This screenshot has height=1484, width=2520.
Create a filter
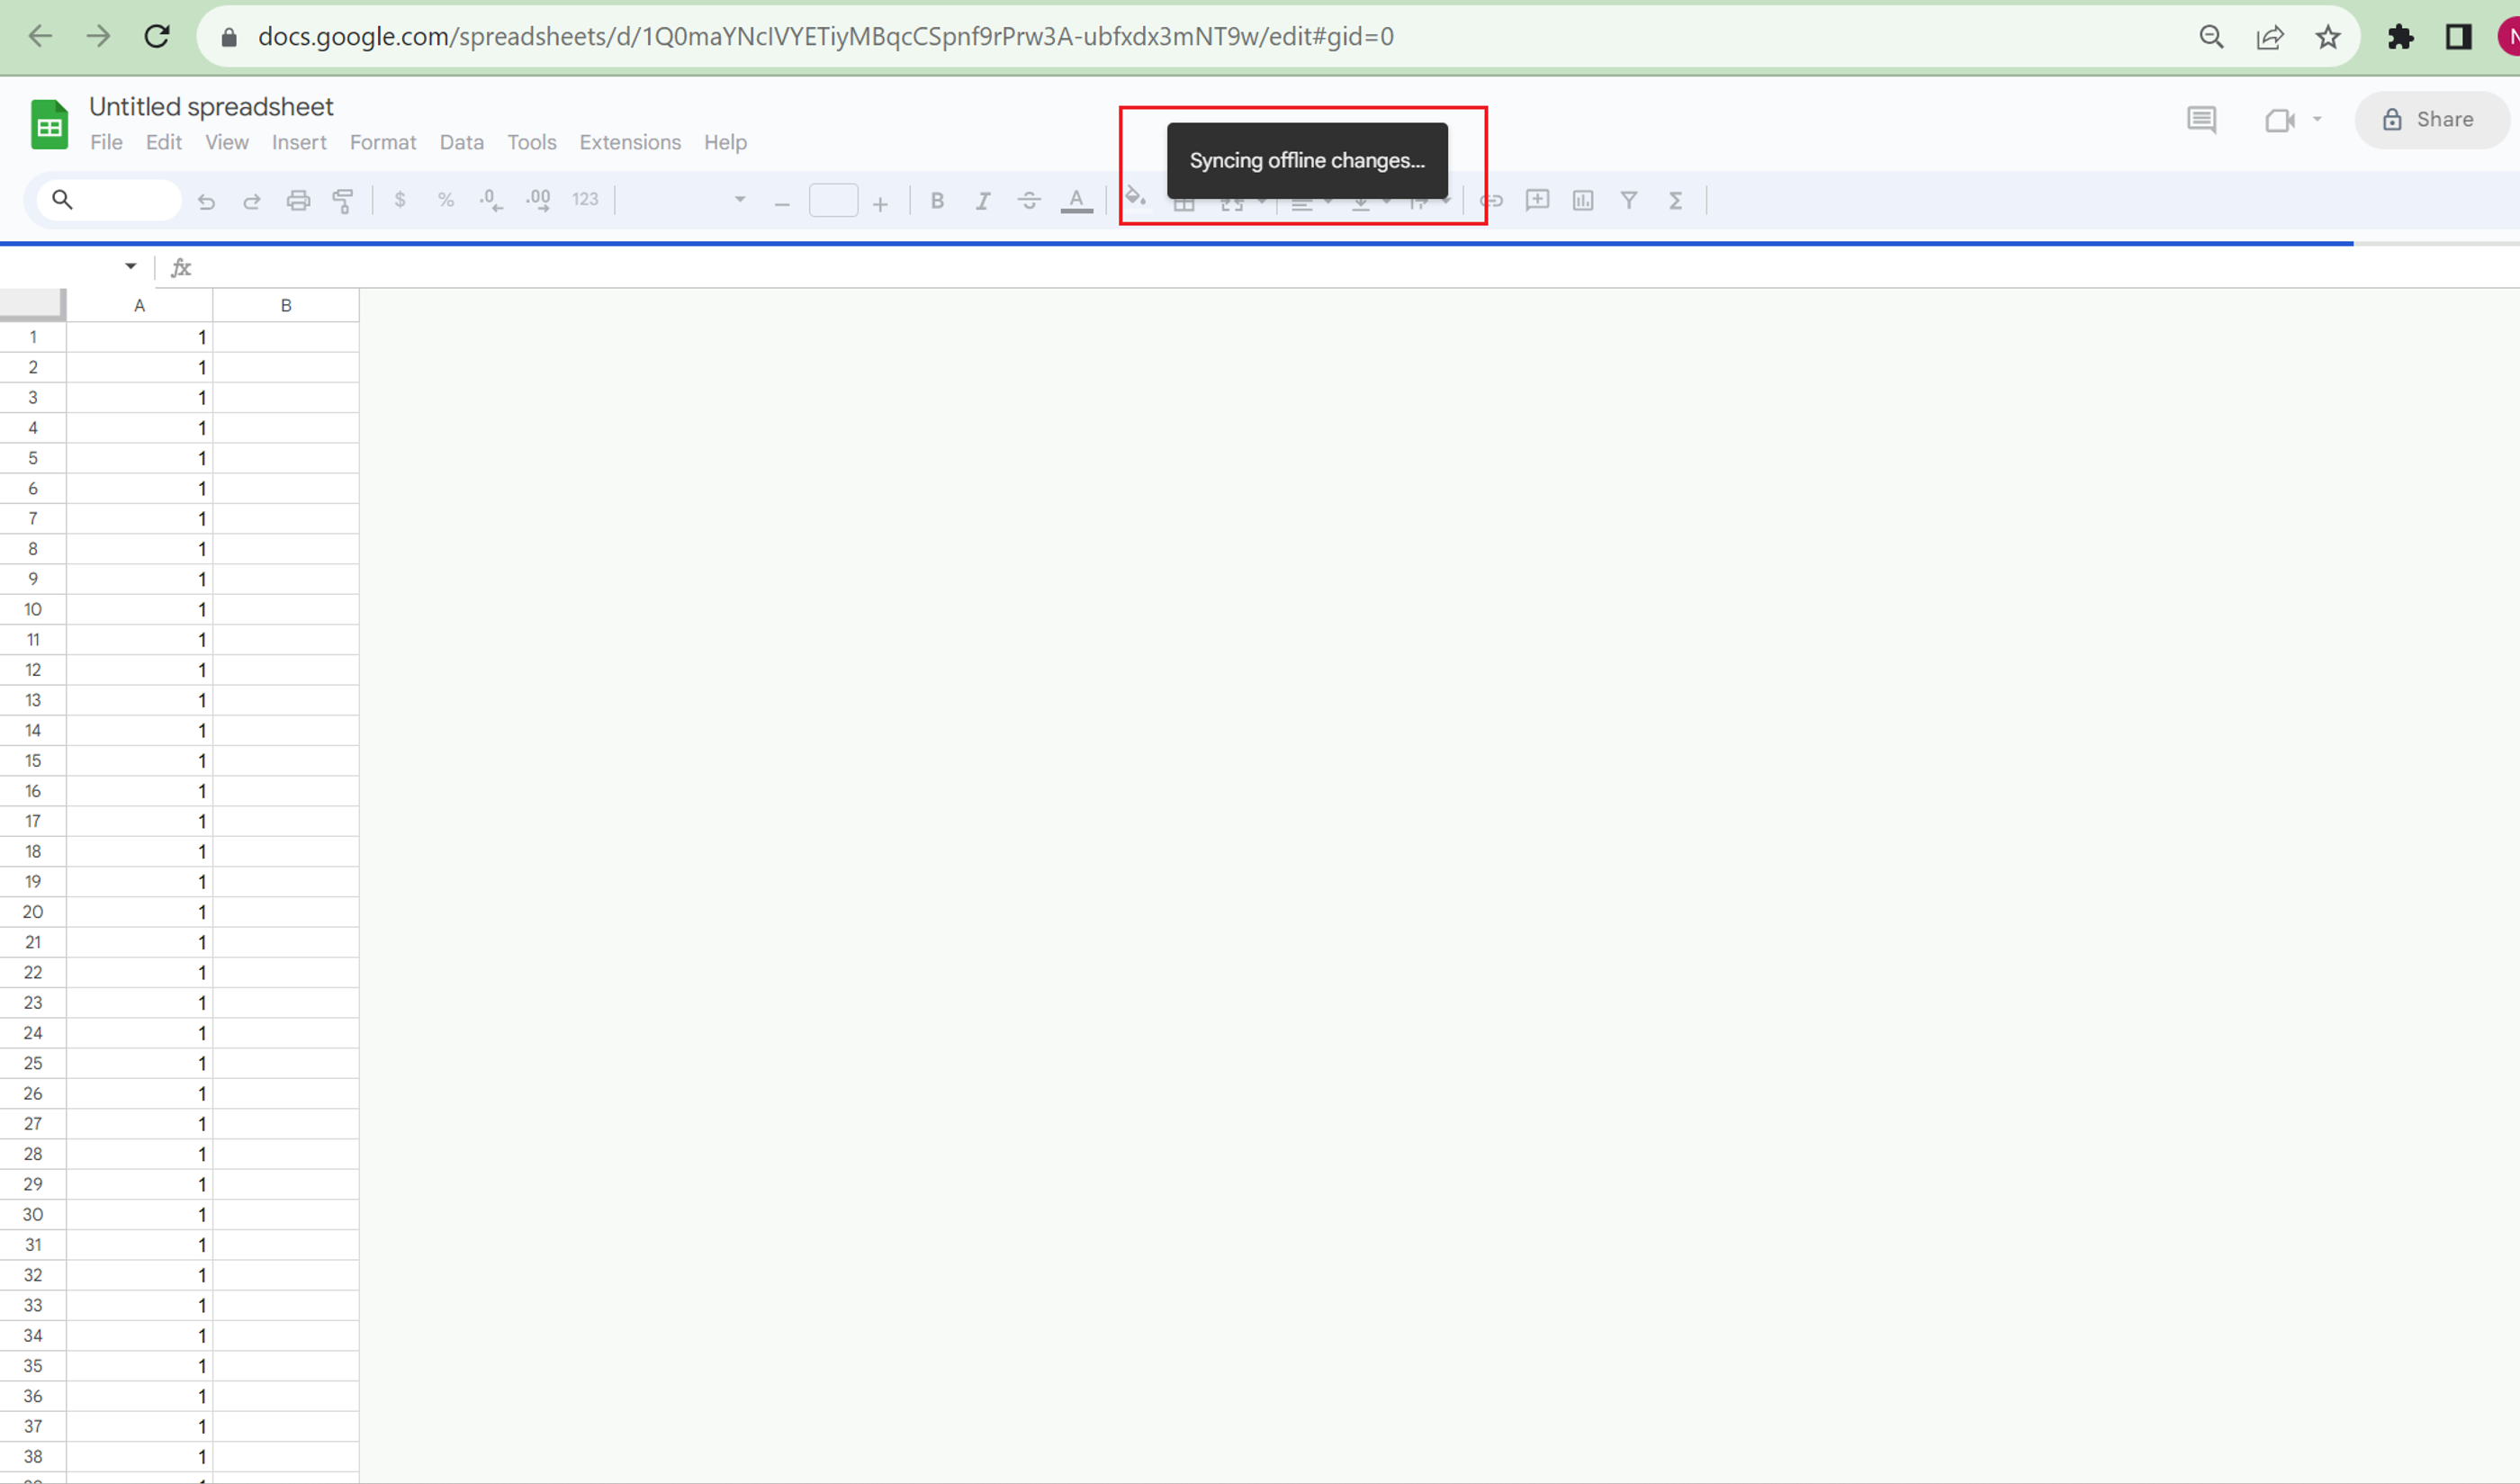tap(1629, 200)
